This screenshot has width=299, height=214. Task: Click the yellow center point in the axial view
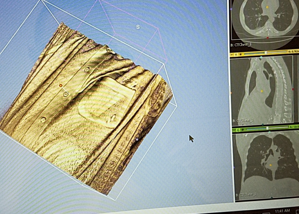coord(267,7)
